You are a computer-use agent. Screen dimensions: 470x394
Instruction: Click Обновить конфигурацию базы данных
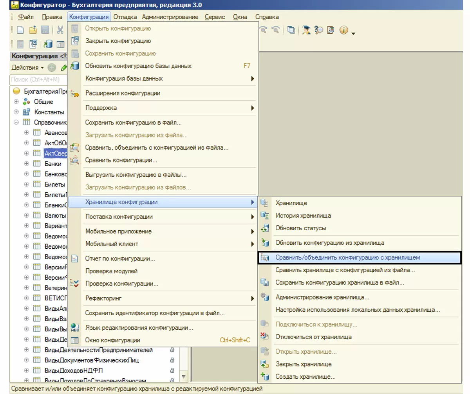tap(138, 66)
